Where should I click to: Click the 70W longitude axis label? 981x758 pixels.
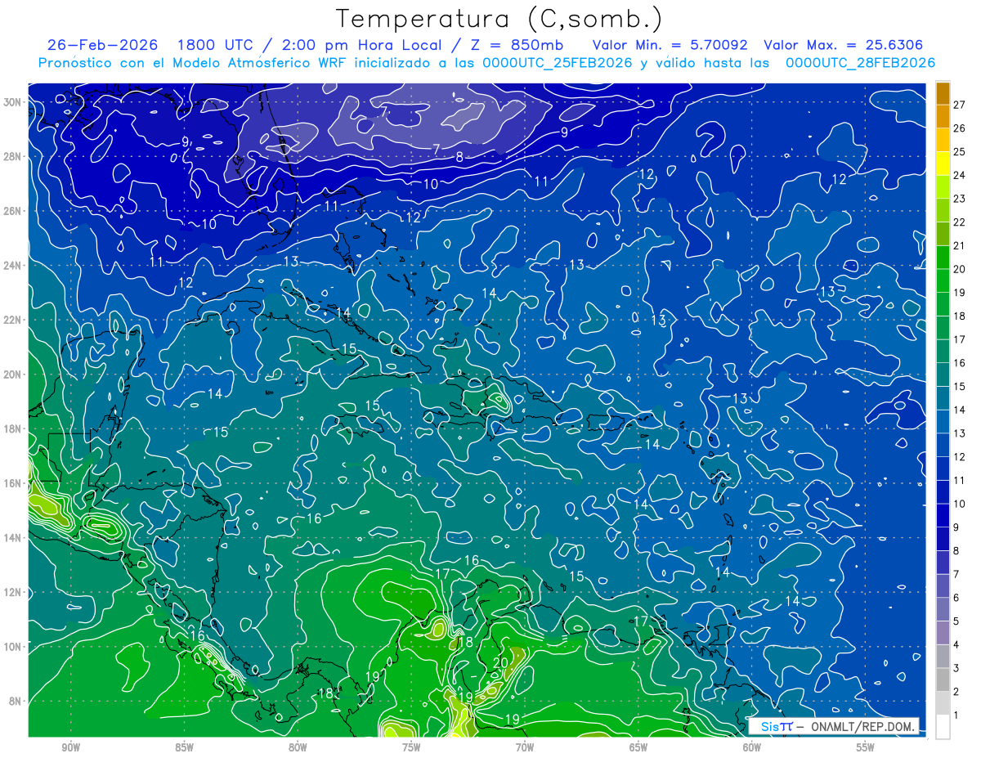click(525, 747)
